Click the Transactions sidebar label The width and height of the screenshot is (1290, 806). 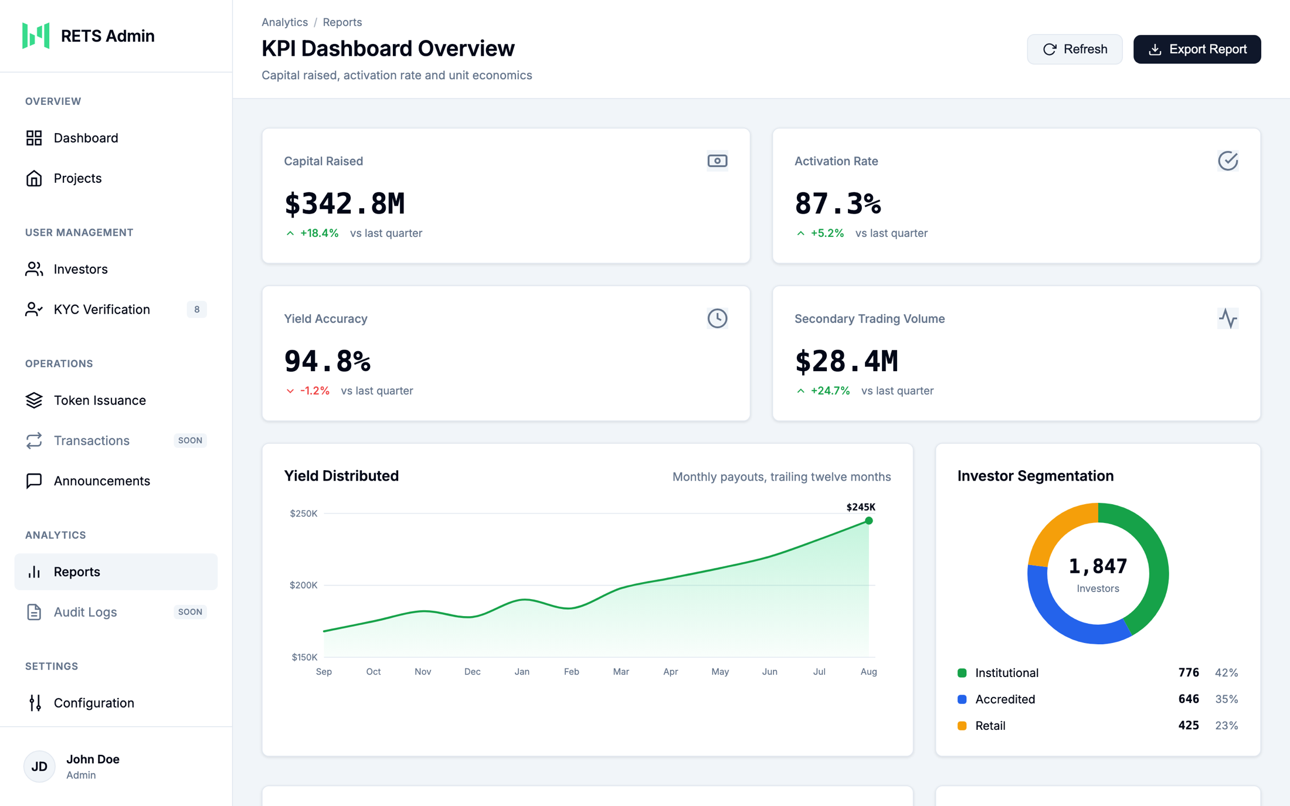91,441
